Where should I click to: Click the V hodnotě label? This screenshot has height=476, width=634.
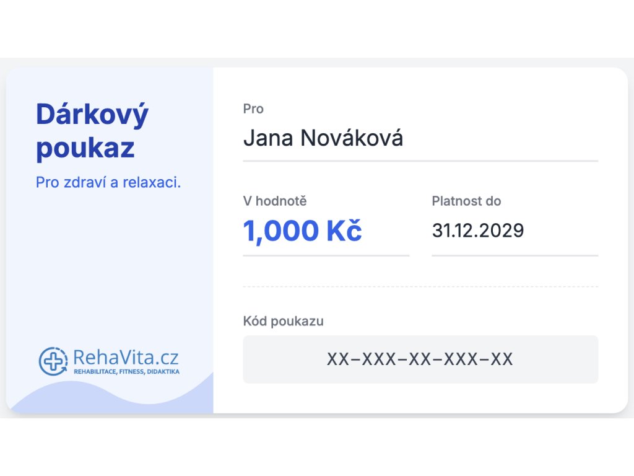pyautogui.click(x=275, y=201)
